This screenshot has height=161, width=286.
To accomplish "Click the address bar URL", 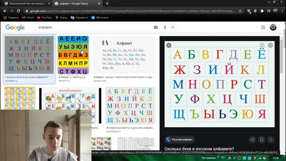I will [x=132, y=11].
